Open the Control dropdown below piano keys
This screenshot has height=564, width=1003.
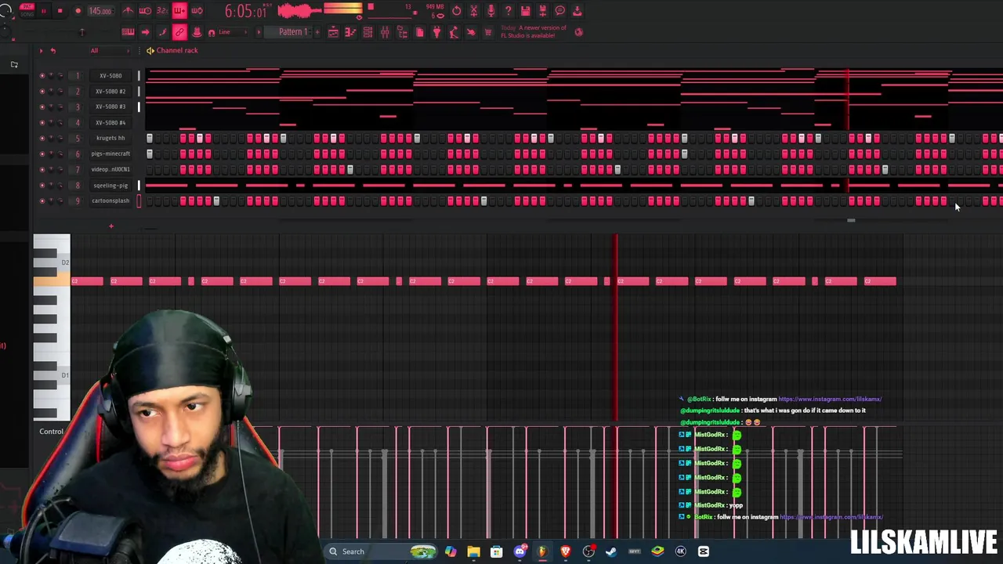coord(52,432)
